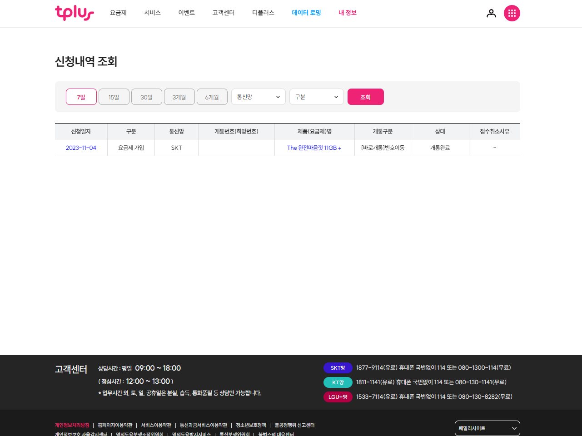Open the apps grid menu icon
This screenshot has height=436, width=582.
click(x=512, y=13)
